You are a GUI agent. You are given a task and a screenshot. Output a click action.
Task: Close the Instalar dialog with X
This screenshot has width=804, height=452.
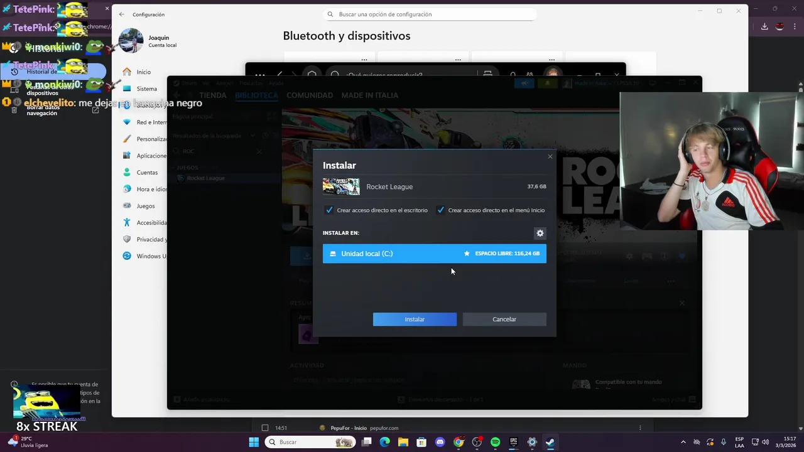550,156
